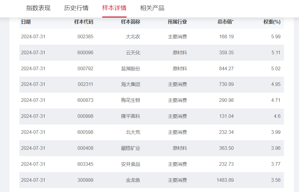Click the stock name 盐湖股份
Screen dimensions: 299x192
tap(131, 69)
